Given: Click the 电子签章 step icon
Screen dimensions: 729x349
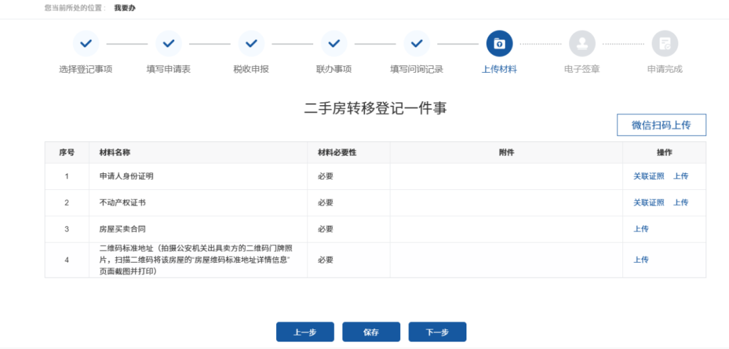Looking at the screenshot, I should [x=582, y=44].
